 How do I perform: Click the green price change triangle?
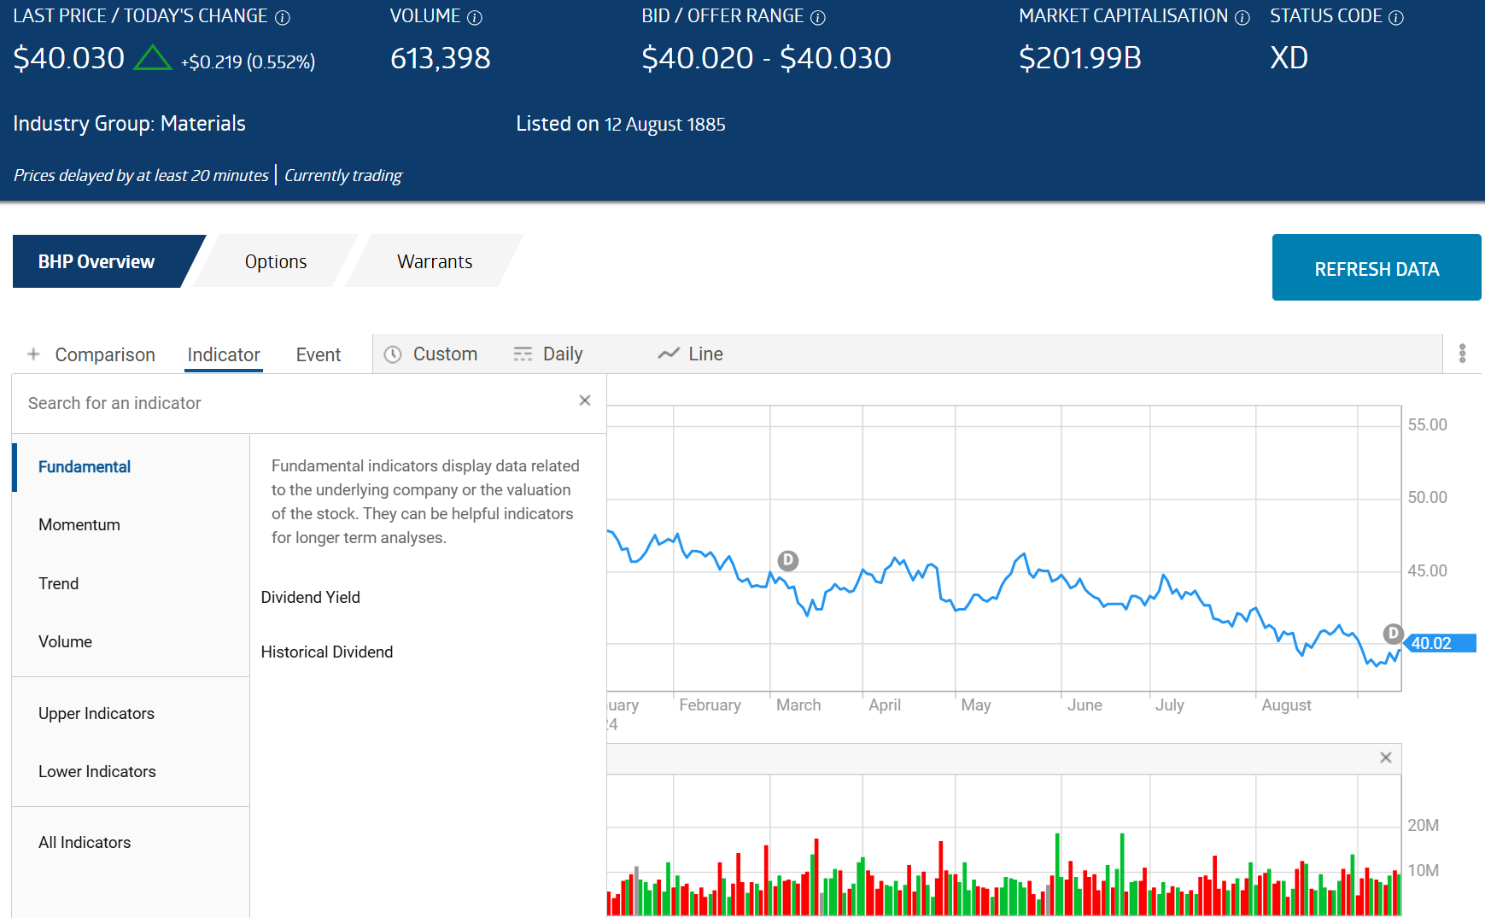click(153, 57)
